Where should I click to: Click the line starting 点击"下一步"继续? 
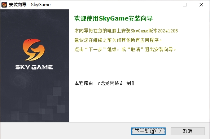tap(125, 49)
